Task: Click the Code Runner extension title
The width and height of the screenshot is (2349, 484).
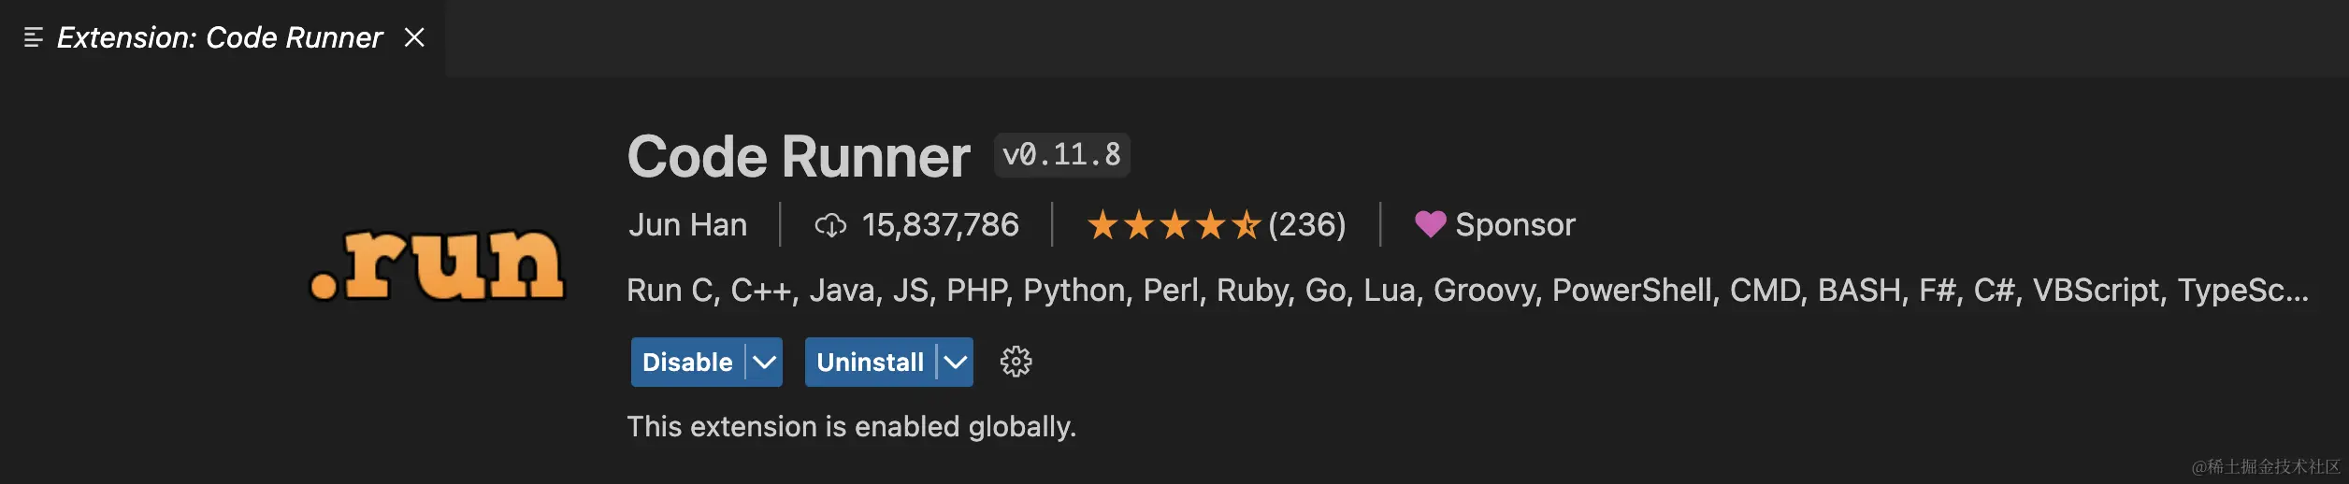Action: point(799,156)
